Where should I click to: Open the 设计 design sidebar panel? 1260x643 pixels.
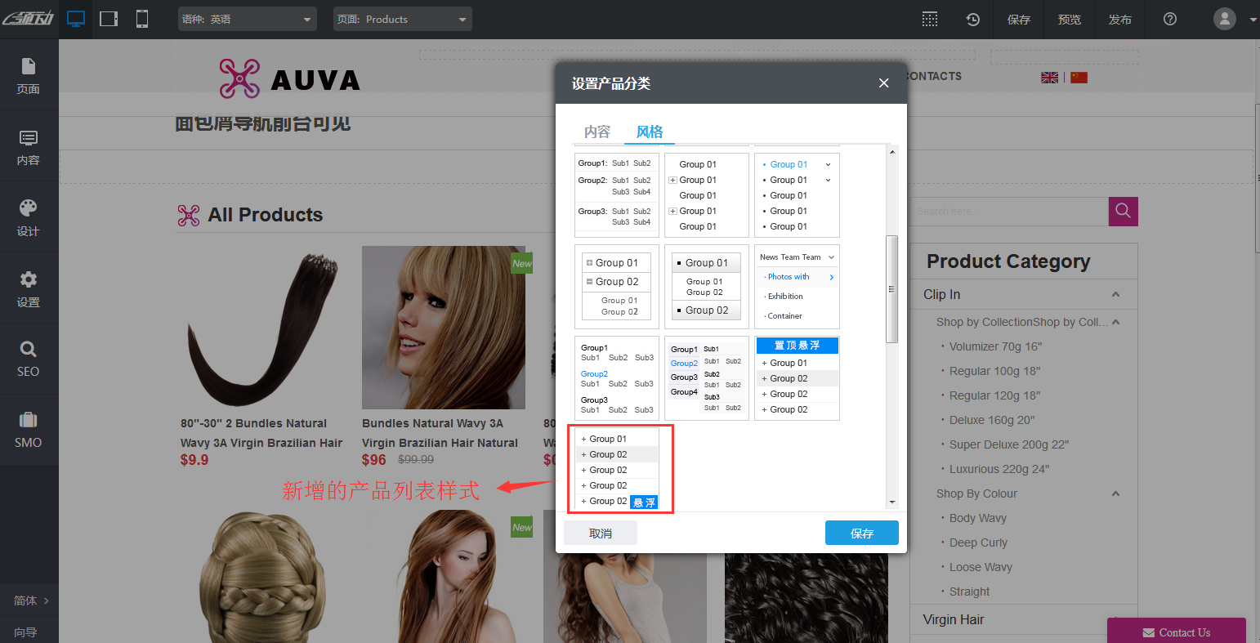coord(29,217)
